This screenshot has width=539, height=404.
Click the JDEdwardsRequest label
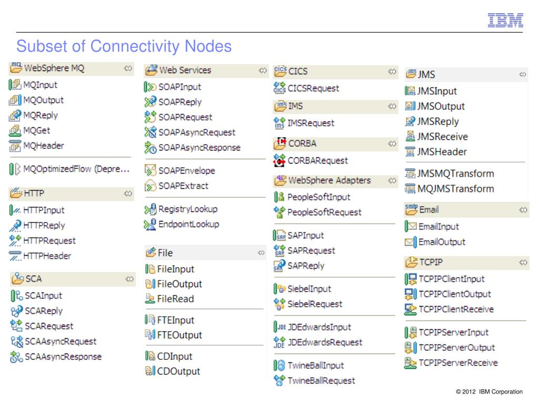[325, 342]
